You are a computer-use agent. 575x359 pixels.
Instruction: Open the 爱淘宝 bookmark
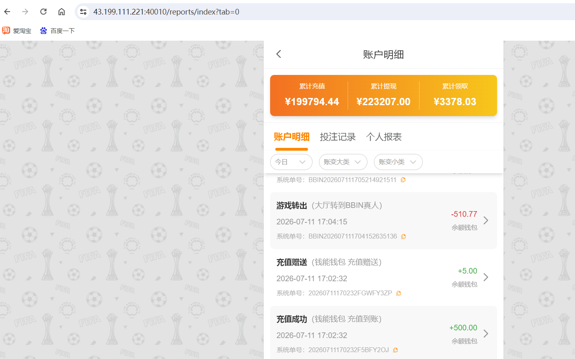click(17, 31)
